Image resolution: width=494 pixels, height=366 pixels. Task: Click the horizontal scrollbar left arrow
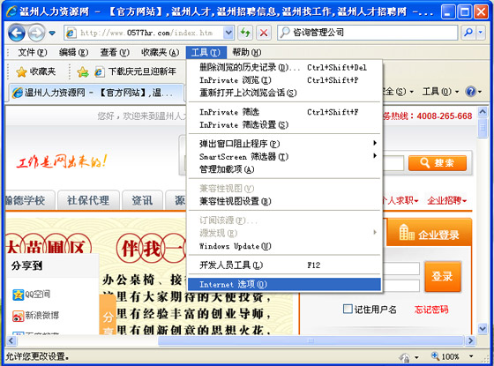(11, 340)
